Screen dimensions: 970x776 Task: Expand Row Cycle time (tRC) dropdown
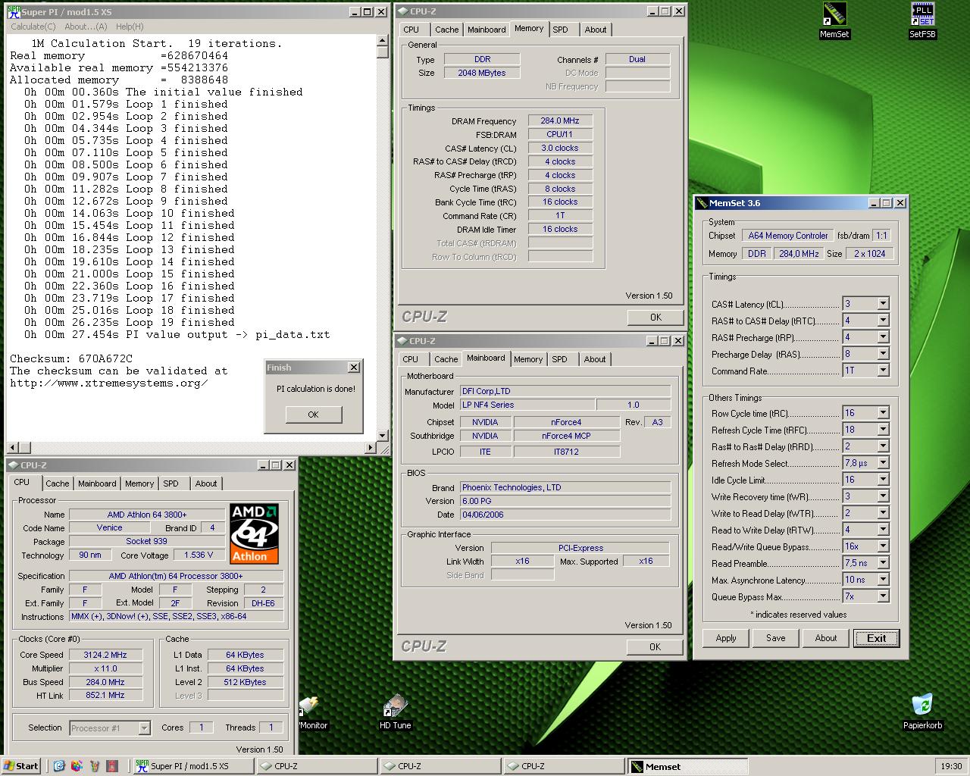click(883, 413)
